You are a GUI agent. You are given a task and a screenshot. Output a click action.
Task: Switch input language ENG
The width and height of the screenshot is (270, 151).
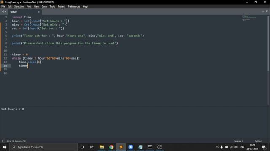coord(242,147)
